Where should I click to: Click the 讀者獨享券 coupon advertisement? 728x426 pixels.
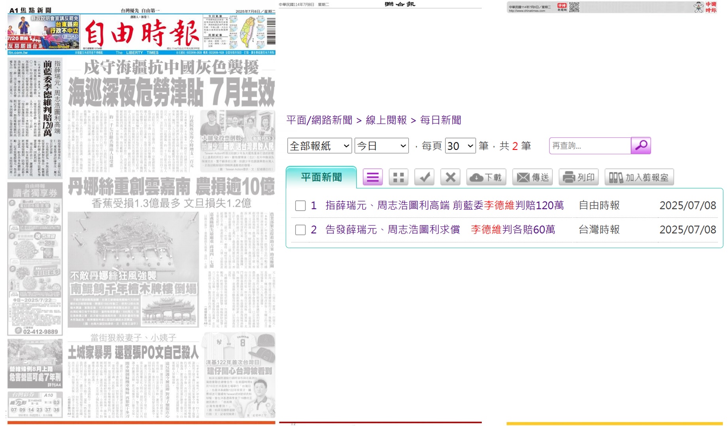point(35,259)
